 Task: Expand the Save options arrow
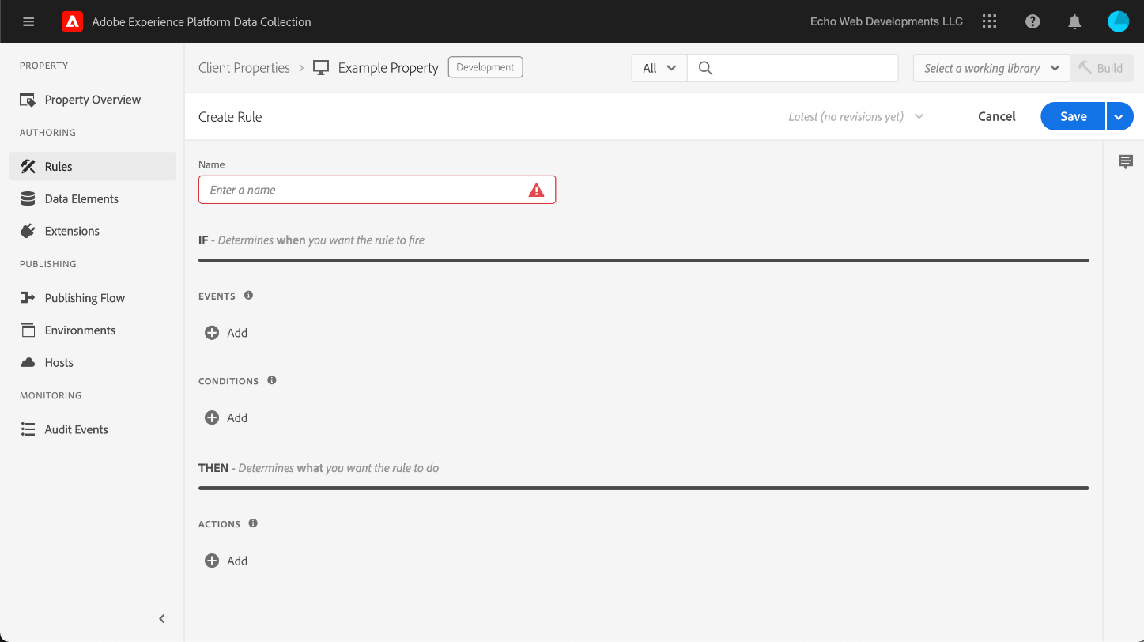[1119, 116]
